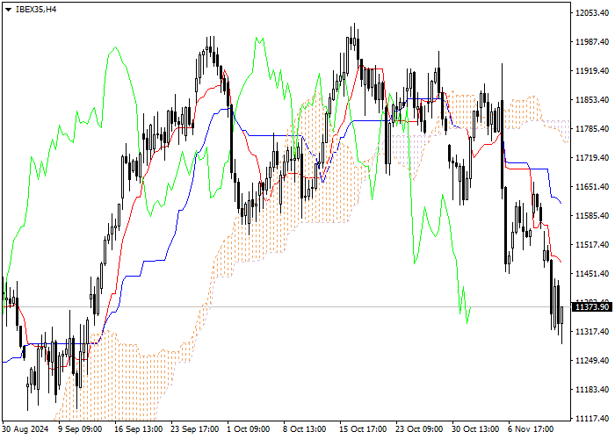The width and height of the screenshot is (615, 439).
Task: Click the 11249.40 price level
Action: pyautogui.click(x=592, y=361)
